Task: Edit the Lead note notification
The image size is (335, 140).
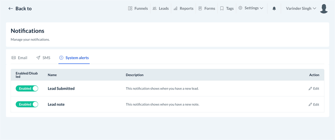Action: (x=314, y=104)
